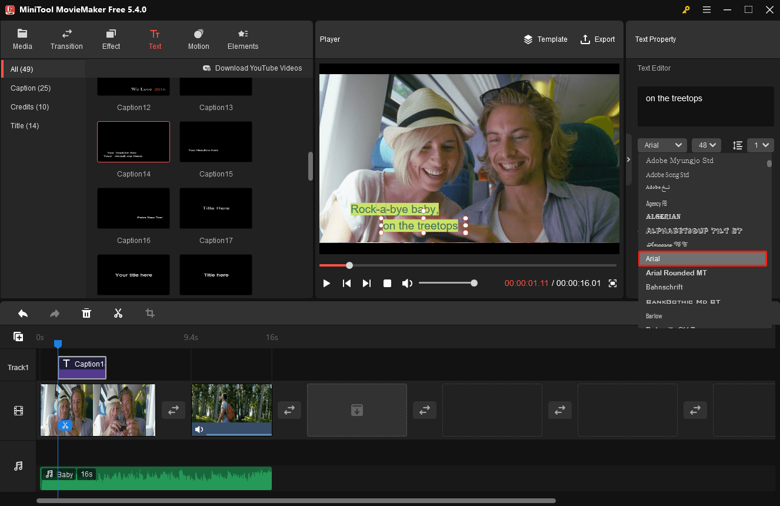Click the Undo arrow icon

pyautogui.click(x=23, y=313)
